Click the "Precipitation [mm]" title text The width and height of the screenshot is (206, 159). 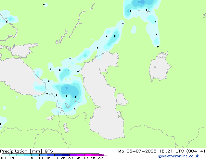tap(21, 151)
